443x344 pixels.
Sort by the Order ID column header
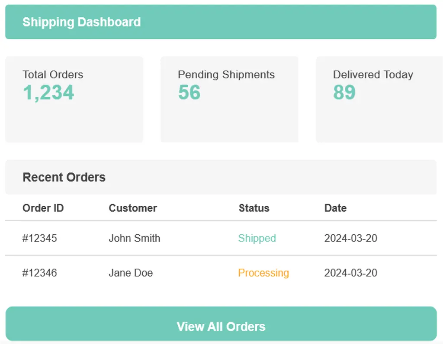click(43, 208)
